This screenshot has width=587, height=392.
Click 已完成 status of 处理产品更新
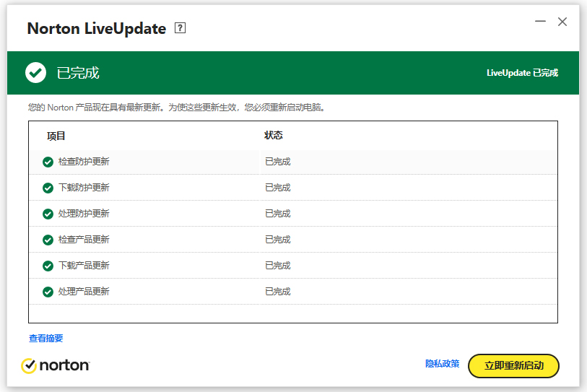[x=278, y=292]
